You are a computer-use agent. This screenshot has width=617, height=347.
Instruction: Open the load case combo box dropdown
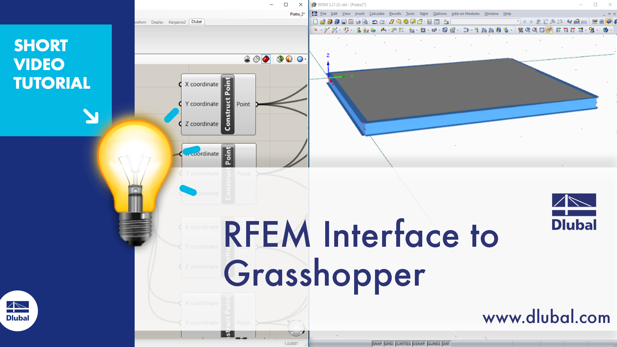click(x=518, y=22)
